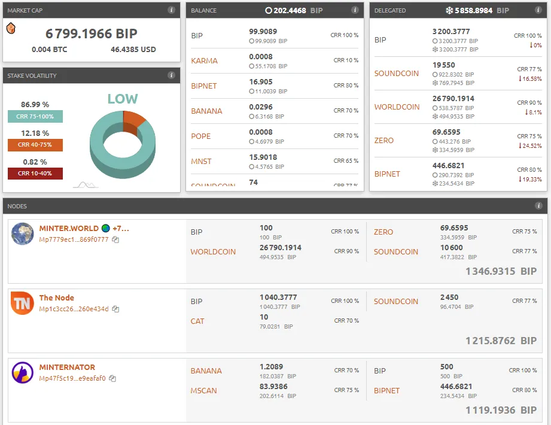551x425 pixels.
Task: Open the MNST coin in Balance
Action: [202, 162]
